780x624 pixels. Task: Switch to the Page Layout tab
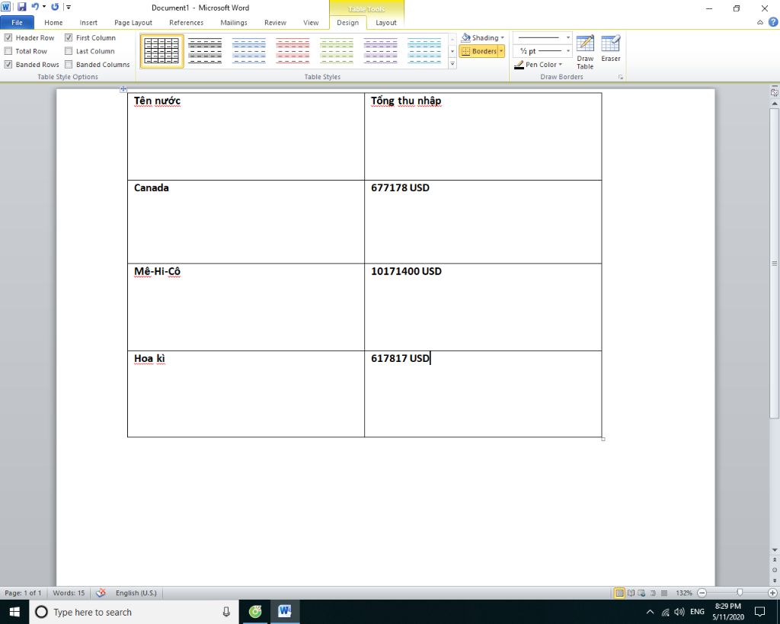[x=133, y=22]
